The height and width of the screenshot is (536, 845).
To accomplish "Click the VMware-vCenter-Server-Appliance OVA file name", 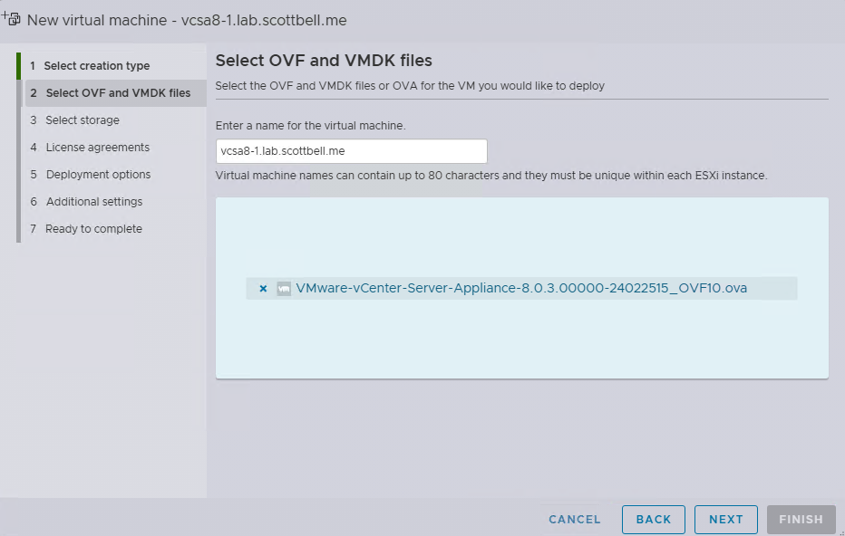I will click(521, 289).
